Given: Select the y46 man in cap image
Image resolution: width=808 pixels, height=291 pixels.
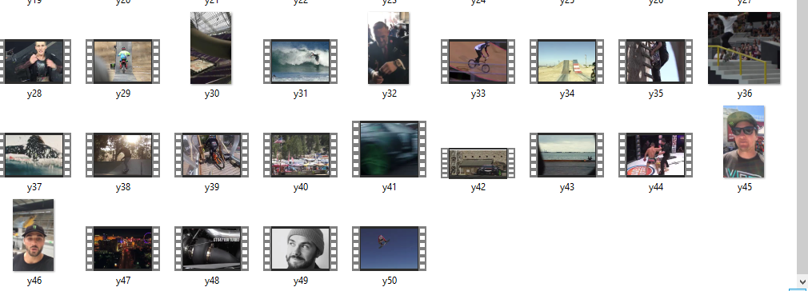Looking at the screenshot, I should (x=33, y=235).
